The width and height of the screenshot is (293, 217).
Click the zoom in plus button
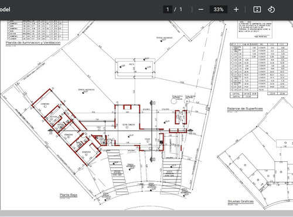tap(236, 9)
